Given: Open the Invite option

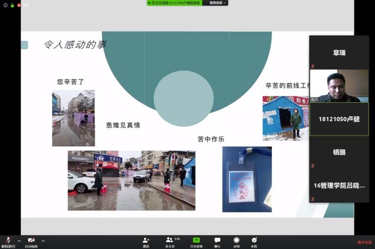Looking at the screenshot, I should [146, 242].
